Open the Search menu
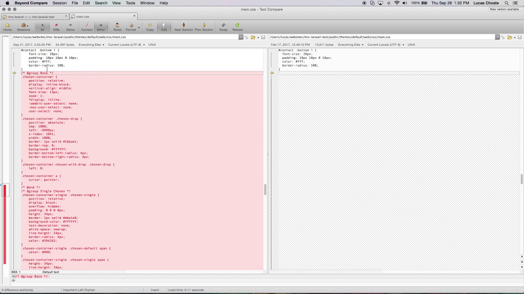 click(x=101, y=3)
